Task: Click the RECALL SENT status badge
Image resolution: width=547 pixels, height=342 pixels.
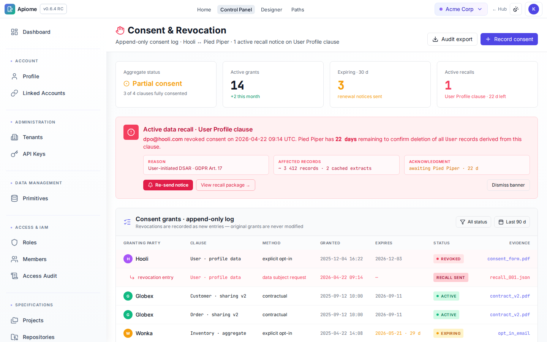Action: point(451,277)
